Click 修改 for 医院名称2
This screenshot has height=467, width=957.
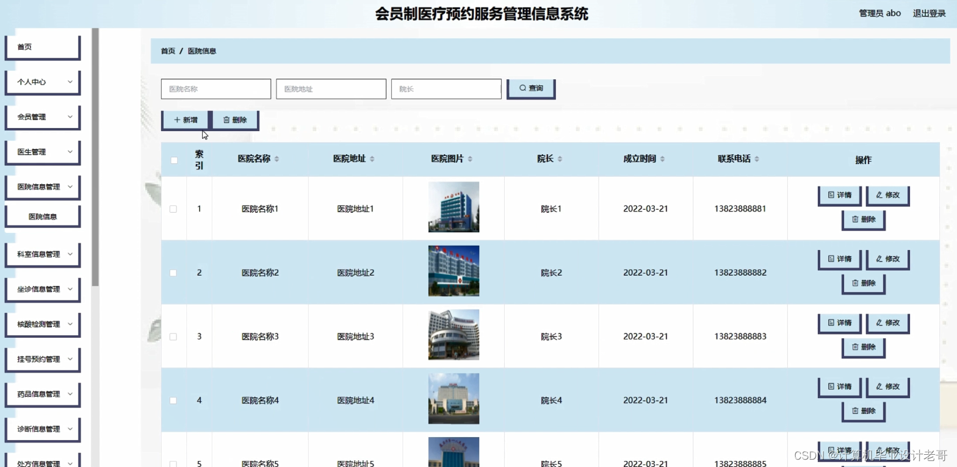[x=888, y=259]
